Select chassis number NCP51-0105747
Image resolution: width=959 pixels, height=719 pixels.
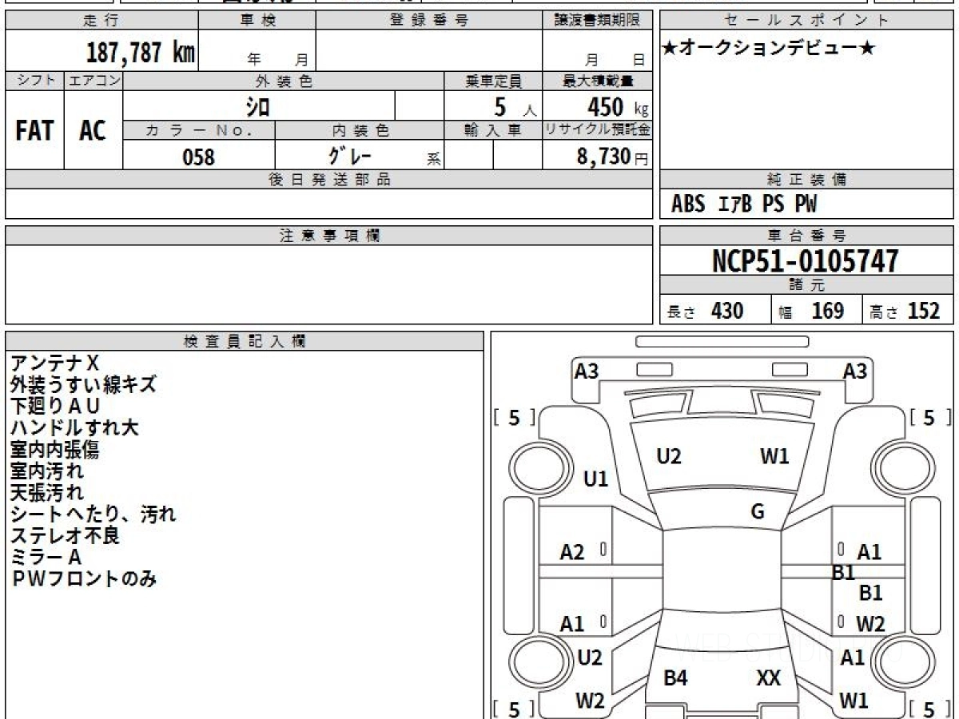click(806, 261)
